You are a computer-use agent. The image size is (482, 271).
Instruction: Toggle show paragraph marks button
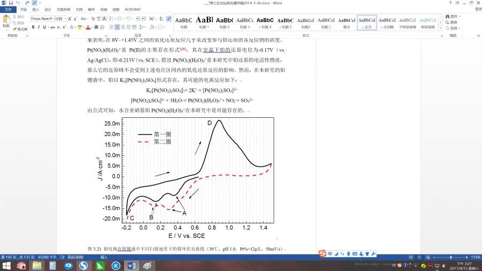[x=169, y=19]
